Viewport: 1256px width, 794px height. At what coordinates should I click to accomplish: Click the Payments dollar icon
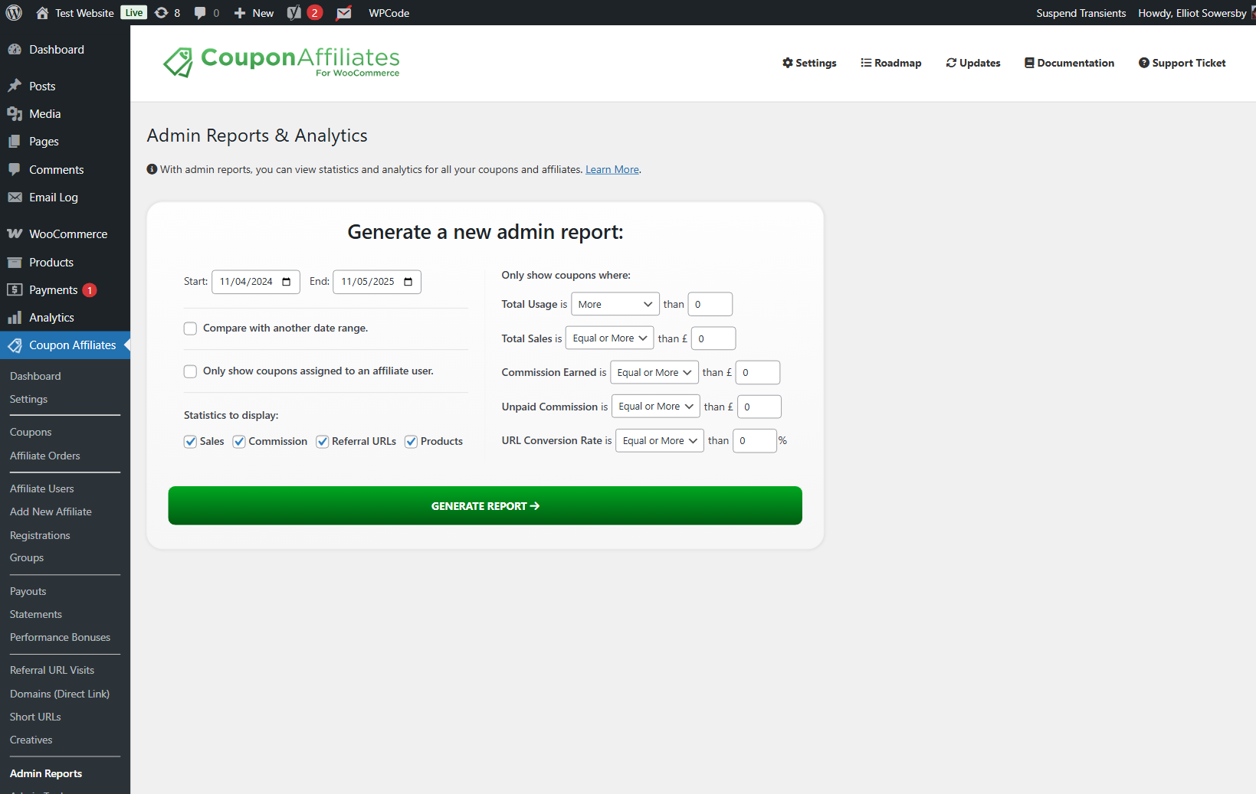point(15,289)
